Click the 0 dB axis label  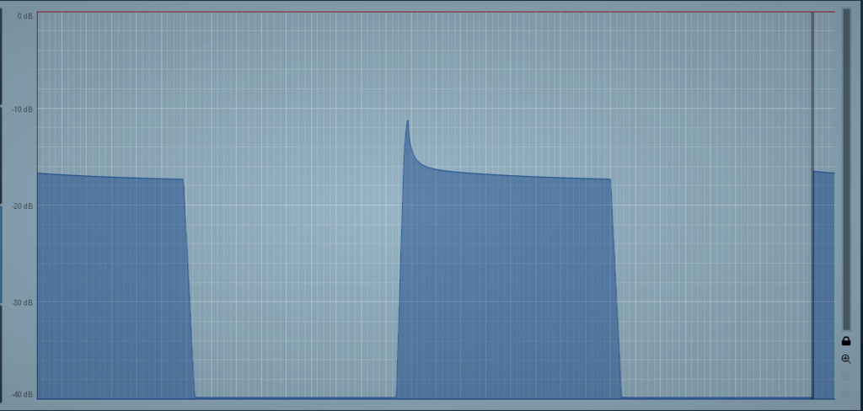click(x=25, y=17)
